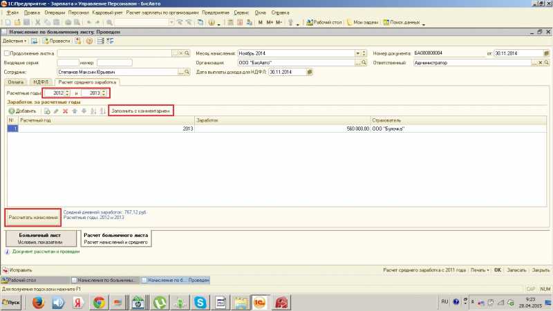Open the help icon in main toolbar

pos(212,22)
